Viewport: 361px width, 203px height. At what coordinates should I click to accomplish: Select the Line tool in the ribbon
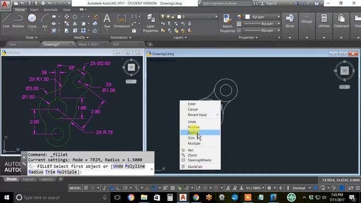6,21
